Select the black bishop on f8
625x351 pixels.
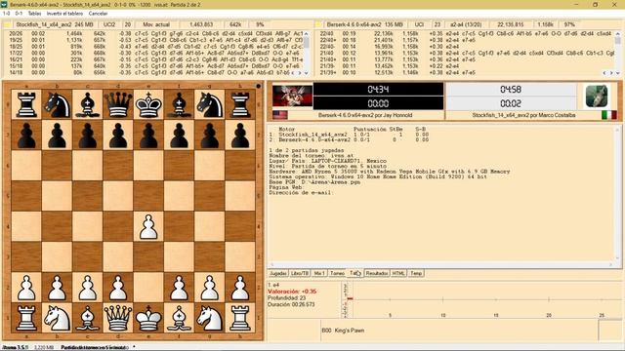(x=179, y=104)
